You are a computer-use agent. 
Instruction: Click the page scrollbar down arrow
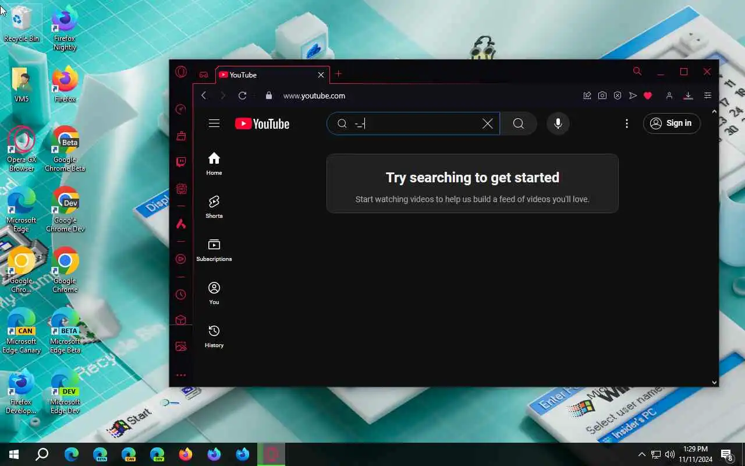[x=714, y=382]
